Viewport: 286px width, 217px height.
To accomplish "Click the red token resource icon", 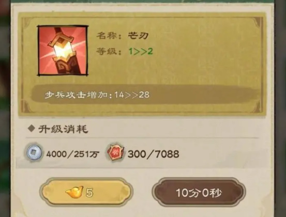I will 116,153.
